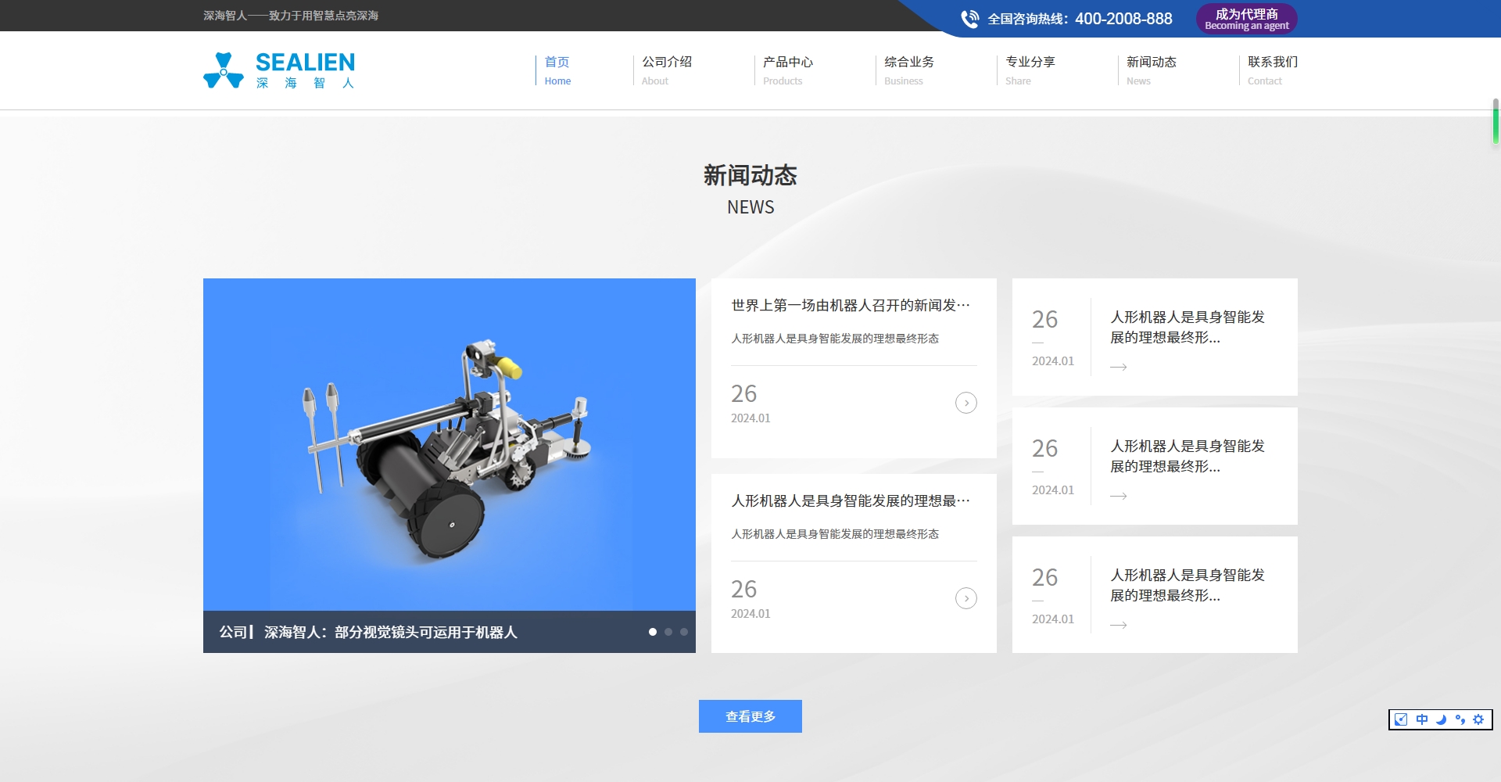
Task: Click arrow on top right news item
Action: tap(1119, 367)
